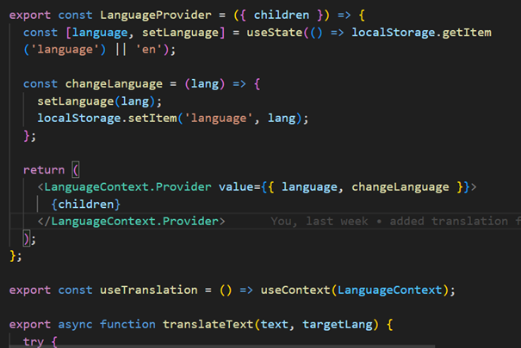Image resolution: width=521 pixels, height=348 pixels.
Task: Click the closing LanguageContext.Provider tag
Action: (129, 221)
